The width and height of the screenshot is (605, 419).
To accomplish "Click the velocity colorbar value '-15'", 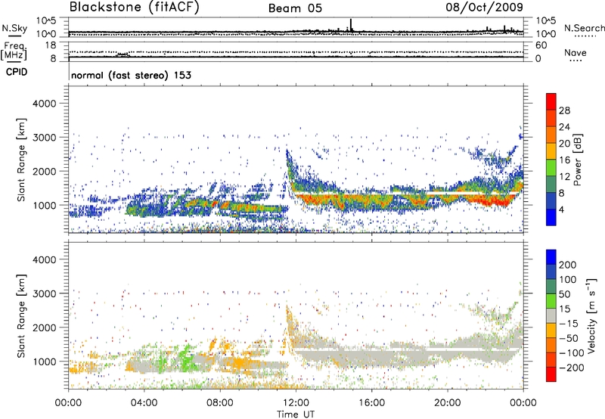I will tap(569, 324).
